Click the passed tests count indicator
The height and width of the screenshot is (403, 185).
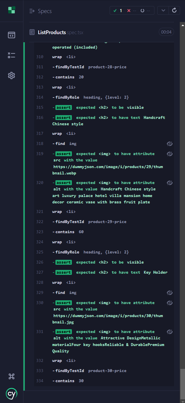117,11
